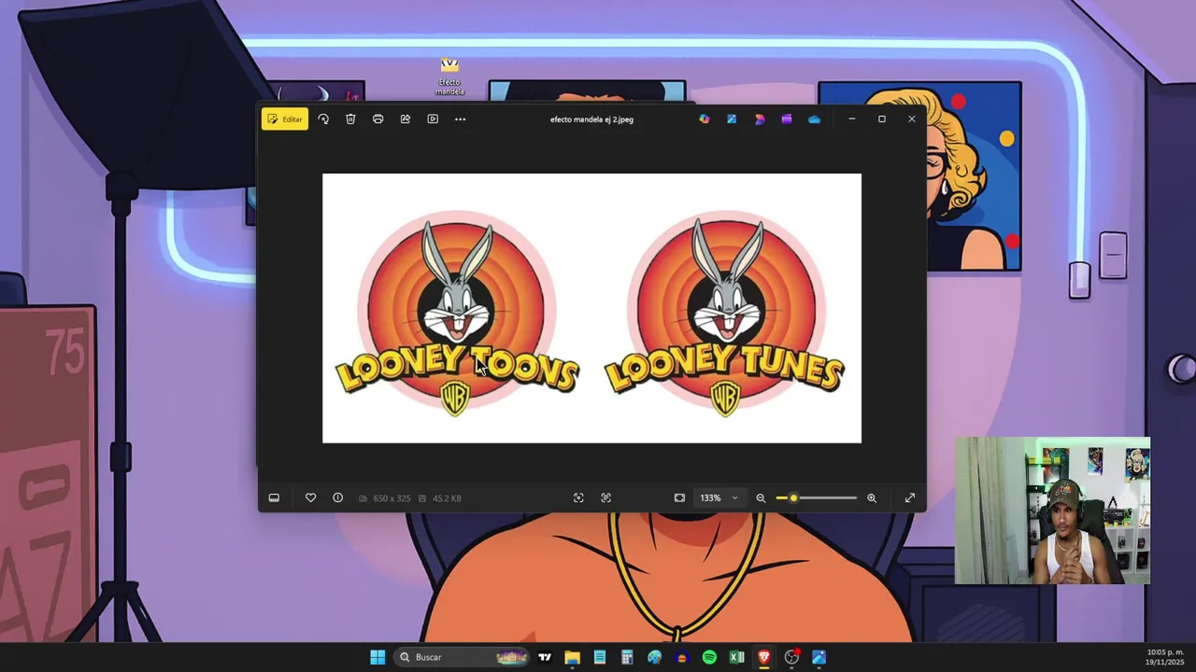This screenshot has width=1196, height=672.
Task: Click the purple video editor icon
Action: [x=787, y=119]
